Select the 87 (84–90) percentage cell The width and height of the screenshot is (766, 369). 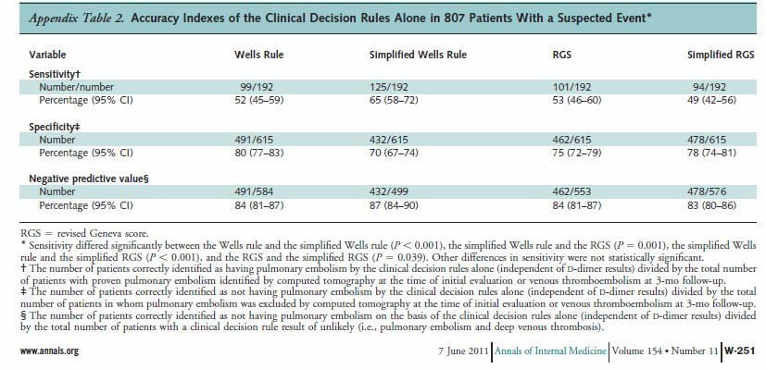click(394, 205)
